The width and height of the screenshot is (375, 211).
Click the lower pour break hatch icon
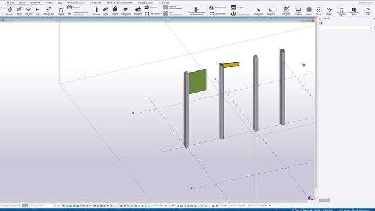165,13
